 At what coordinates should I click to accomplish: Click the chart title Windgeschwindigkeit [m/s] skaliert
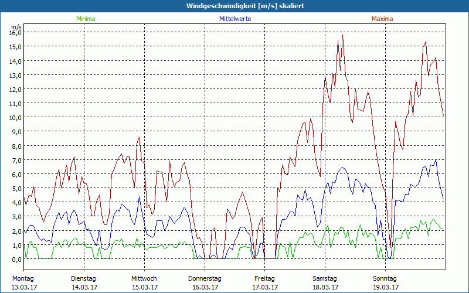click(245, 6)
